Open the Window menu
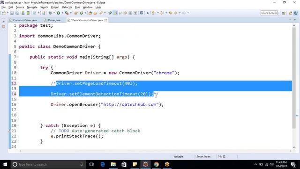 tap(88, 8)
